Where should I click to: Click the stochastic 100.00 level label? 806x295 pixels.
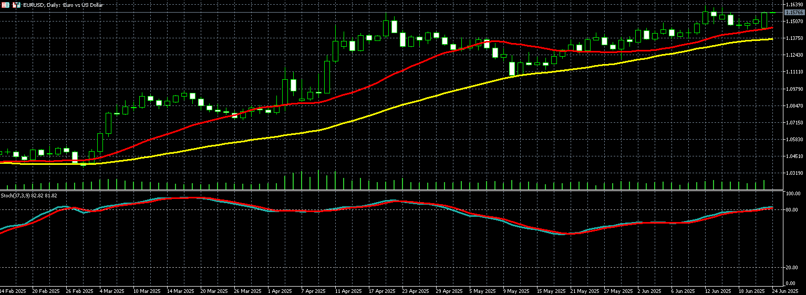point(792,194)
